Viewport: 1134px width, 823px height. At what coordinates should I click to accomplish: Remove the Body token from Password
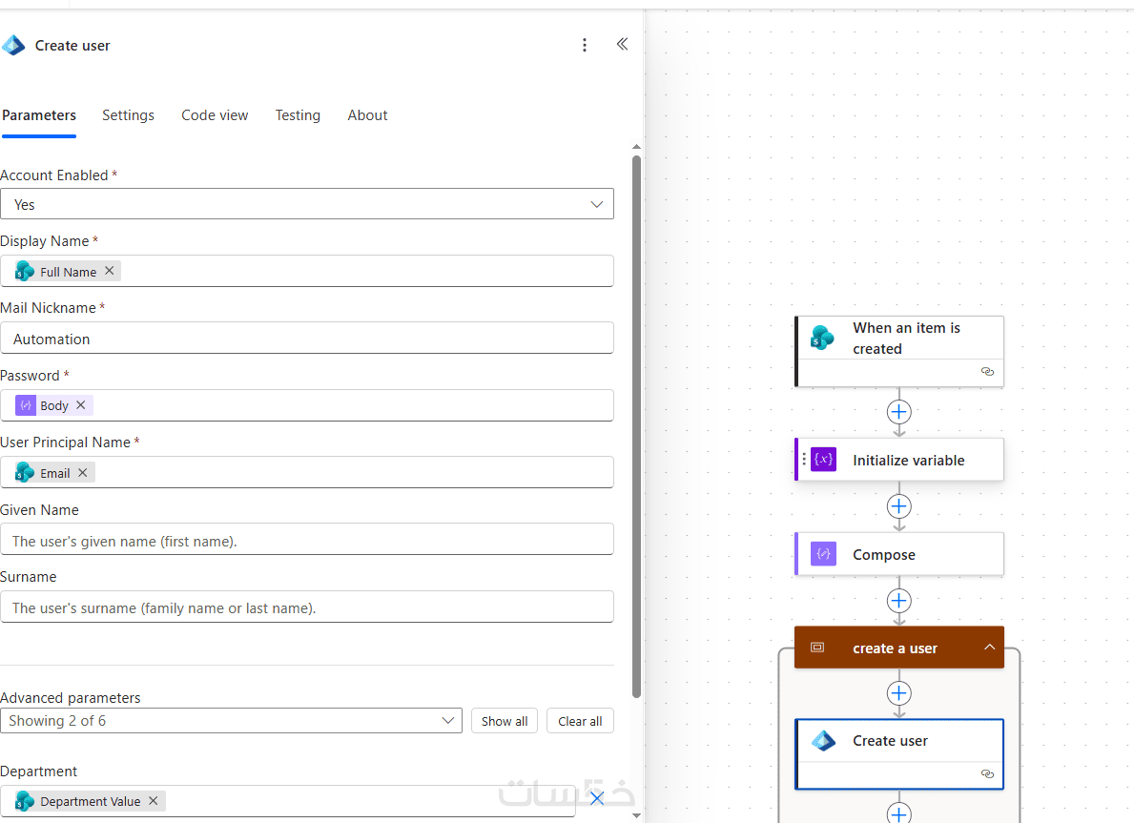[81, 405]
